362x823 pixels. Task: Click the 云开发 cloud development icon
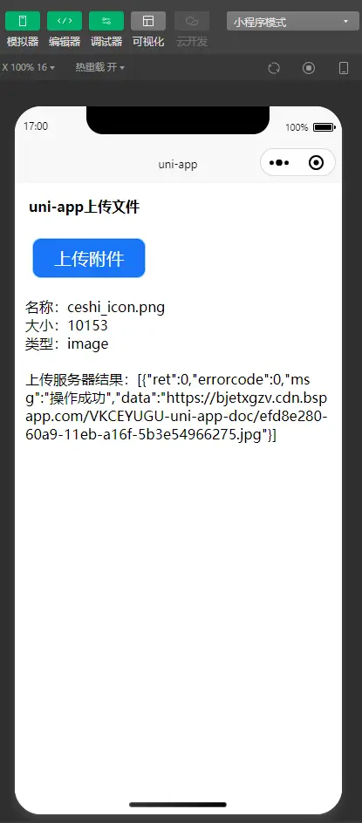coord(192,21)
